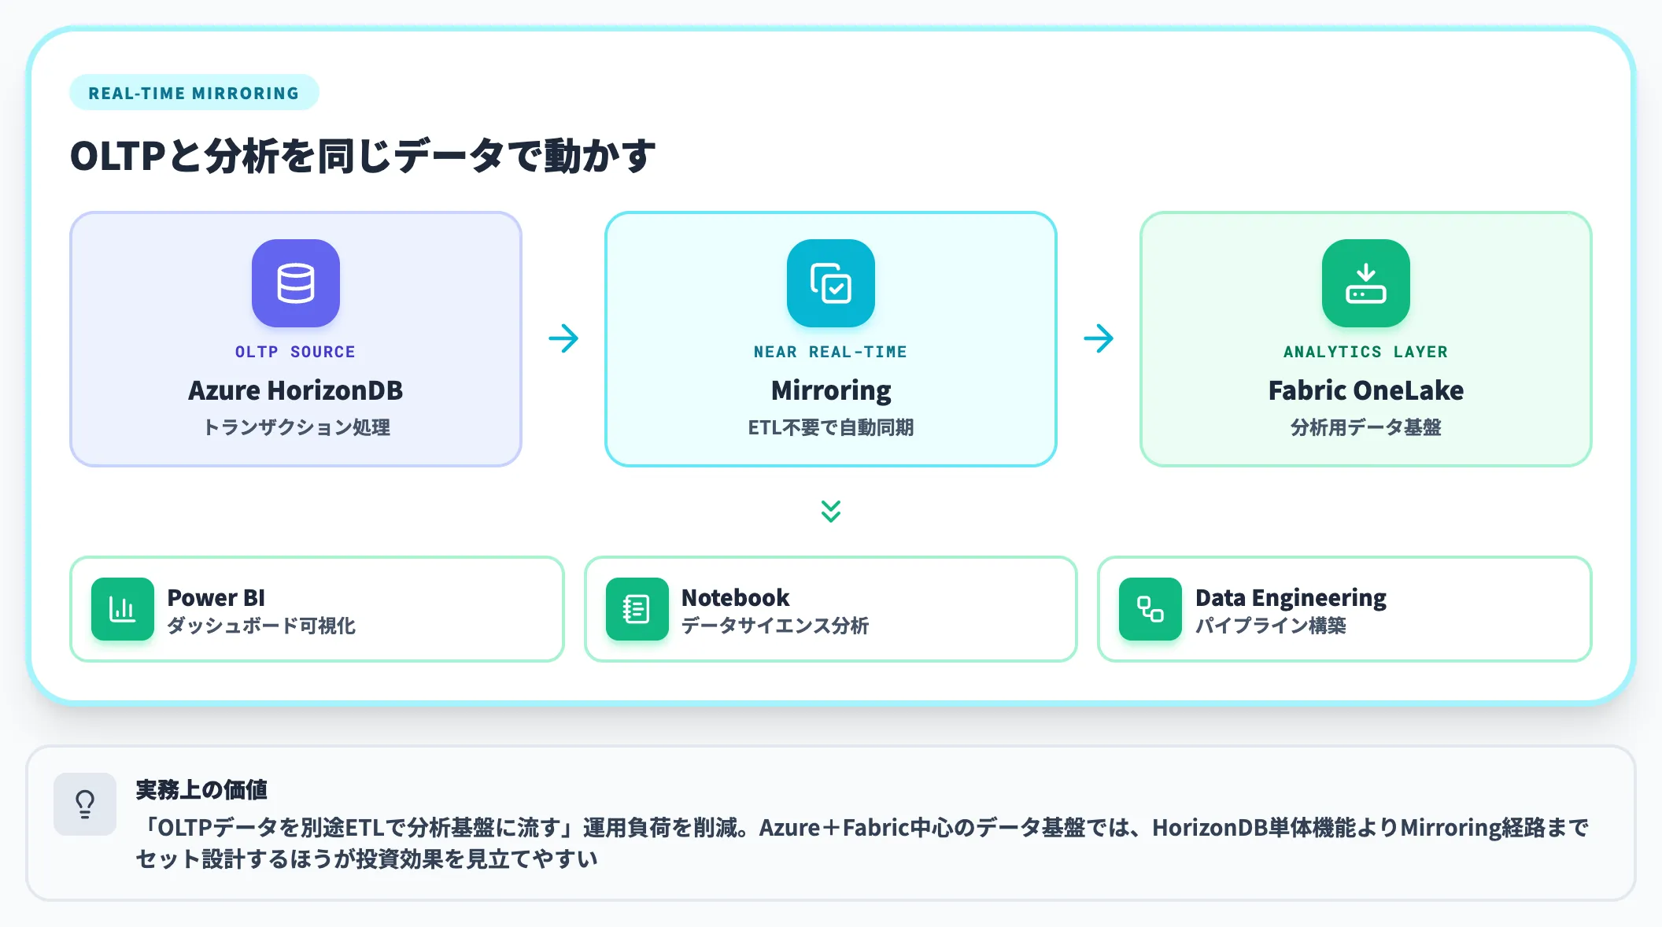Click the ANALYTICS LAYER label
Image resolution: width=1662 pixels, height=927 pixels.
pos(1366,352)
